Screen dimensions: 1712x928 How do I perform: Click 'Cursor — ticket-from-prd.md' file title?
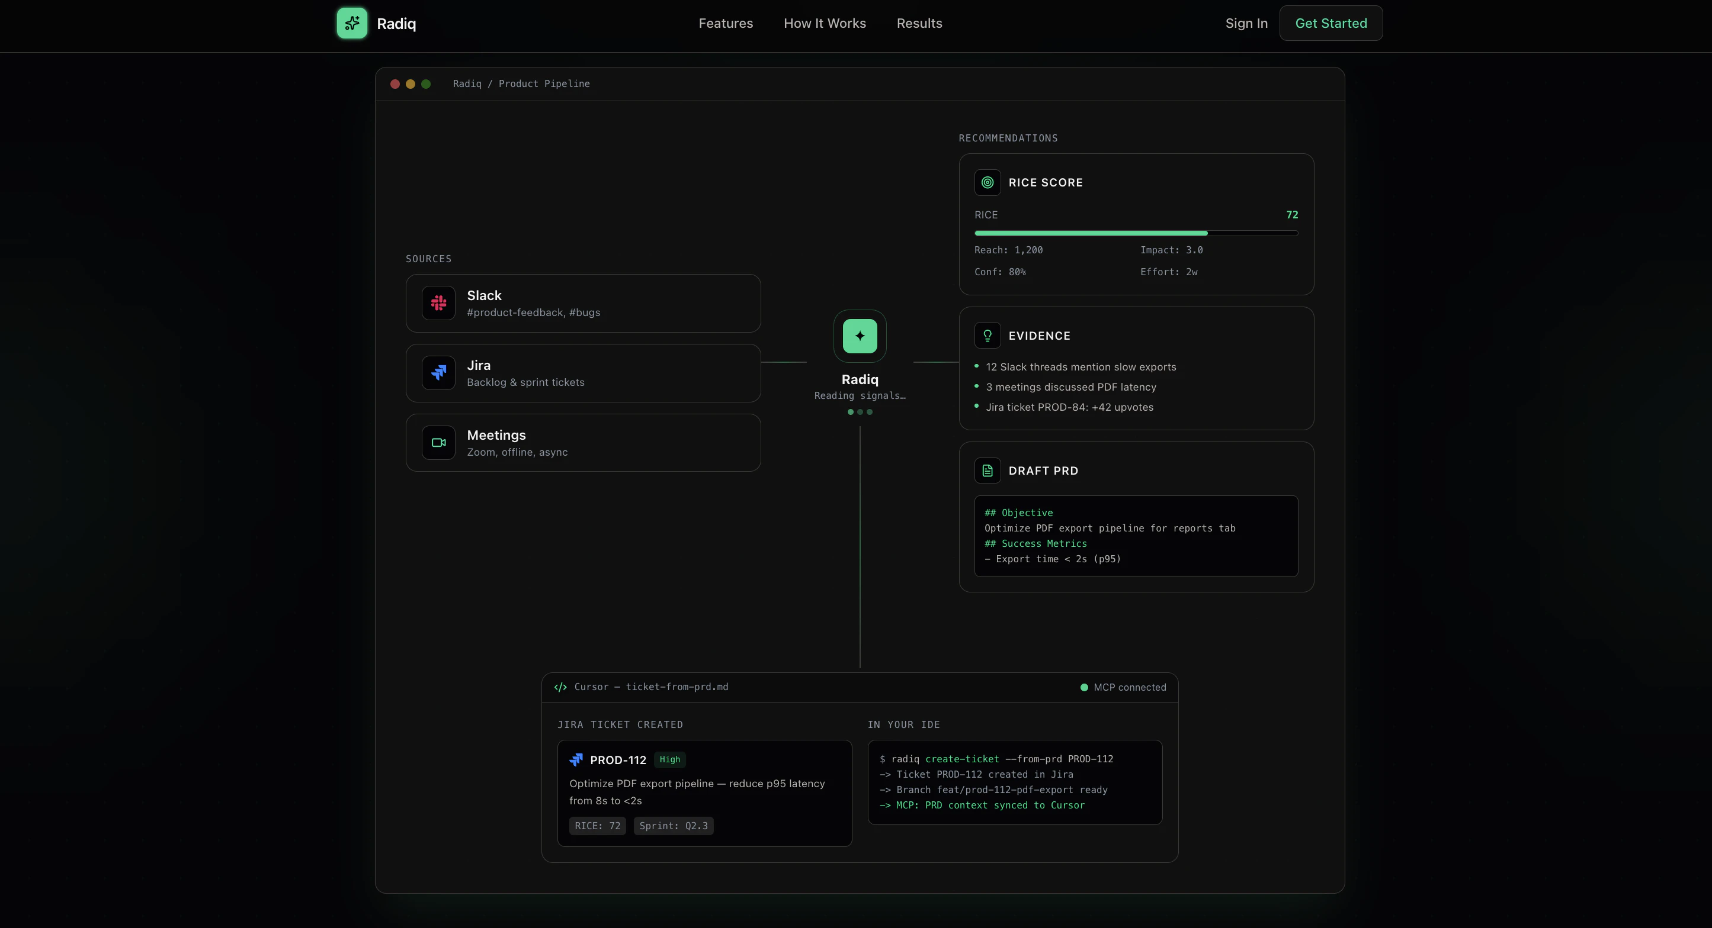651,687
